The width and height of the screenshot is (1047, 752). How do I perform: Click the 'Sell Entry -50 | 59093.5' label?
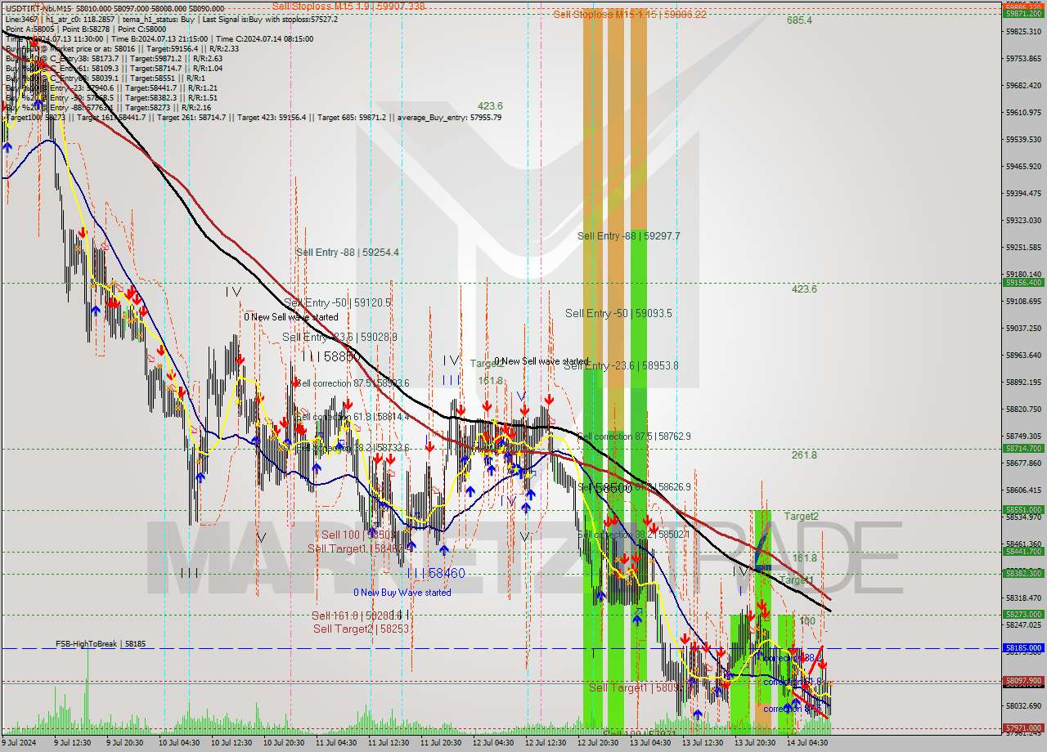point(618,313)
